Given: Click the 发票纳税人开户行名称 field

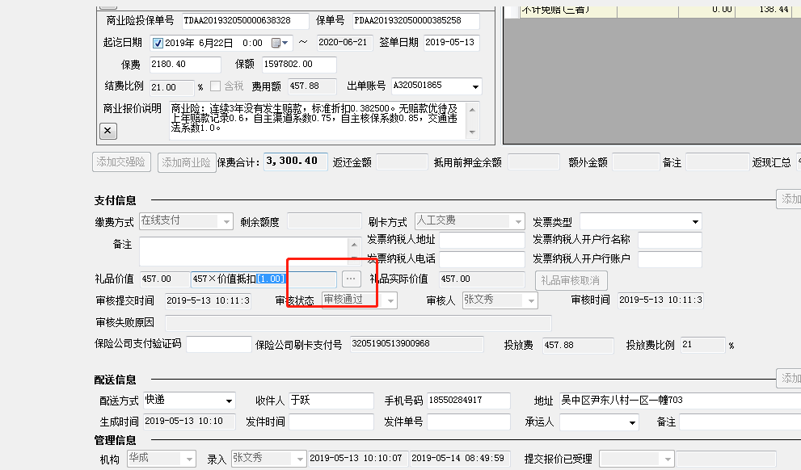Looking at the screenshot, I should tap(670, 240).
